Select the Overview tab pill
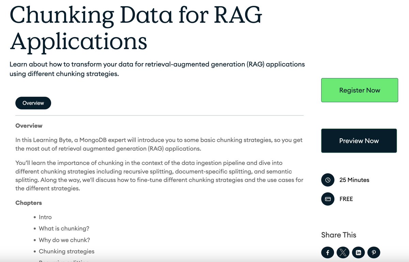The height and width of the screenshot is (262, 409). coord(33,103)
